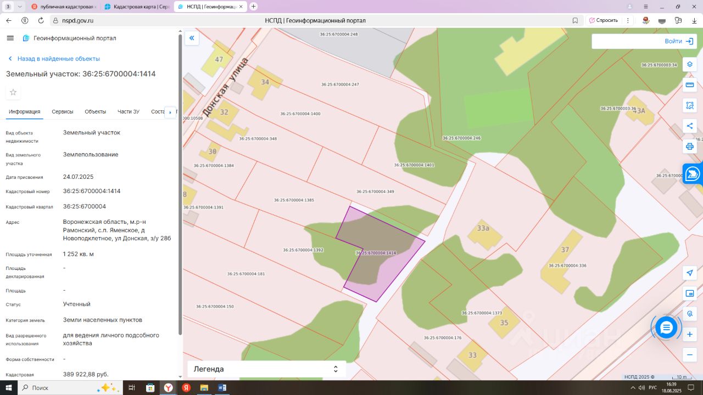Switch to the Части ЗУ tab
703x395 pixels.
[129, 111]
